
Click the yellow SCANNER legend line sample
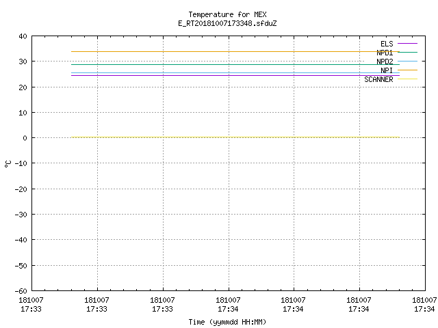pyautogui.click(x=407, y=79)
